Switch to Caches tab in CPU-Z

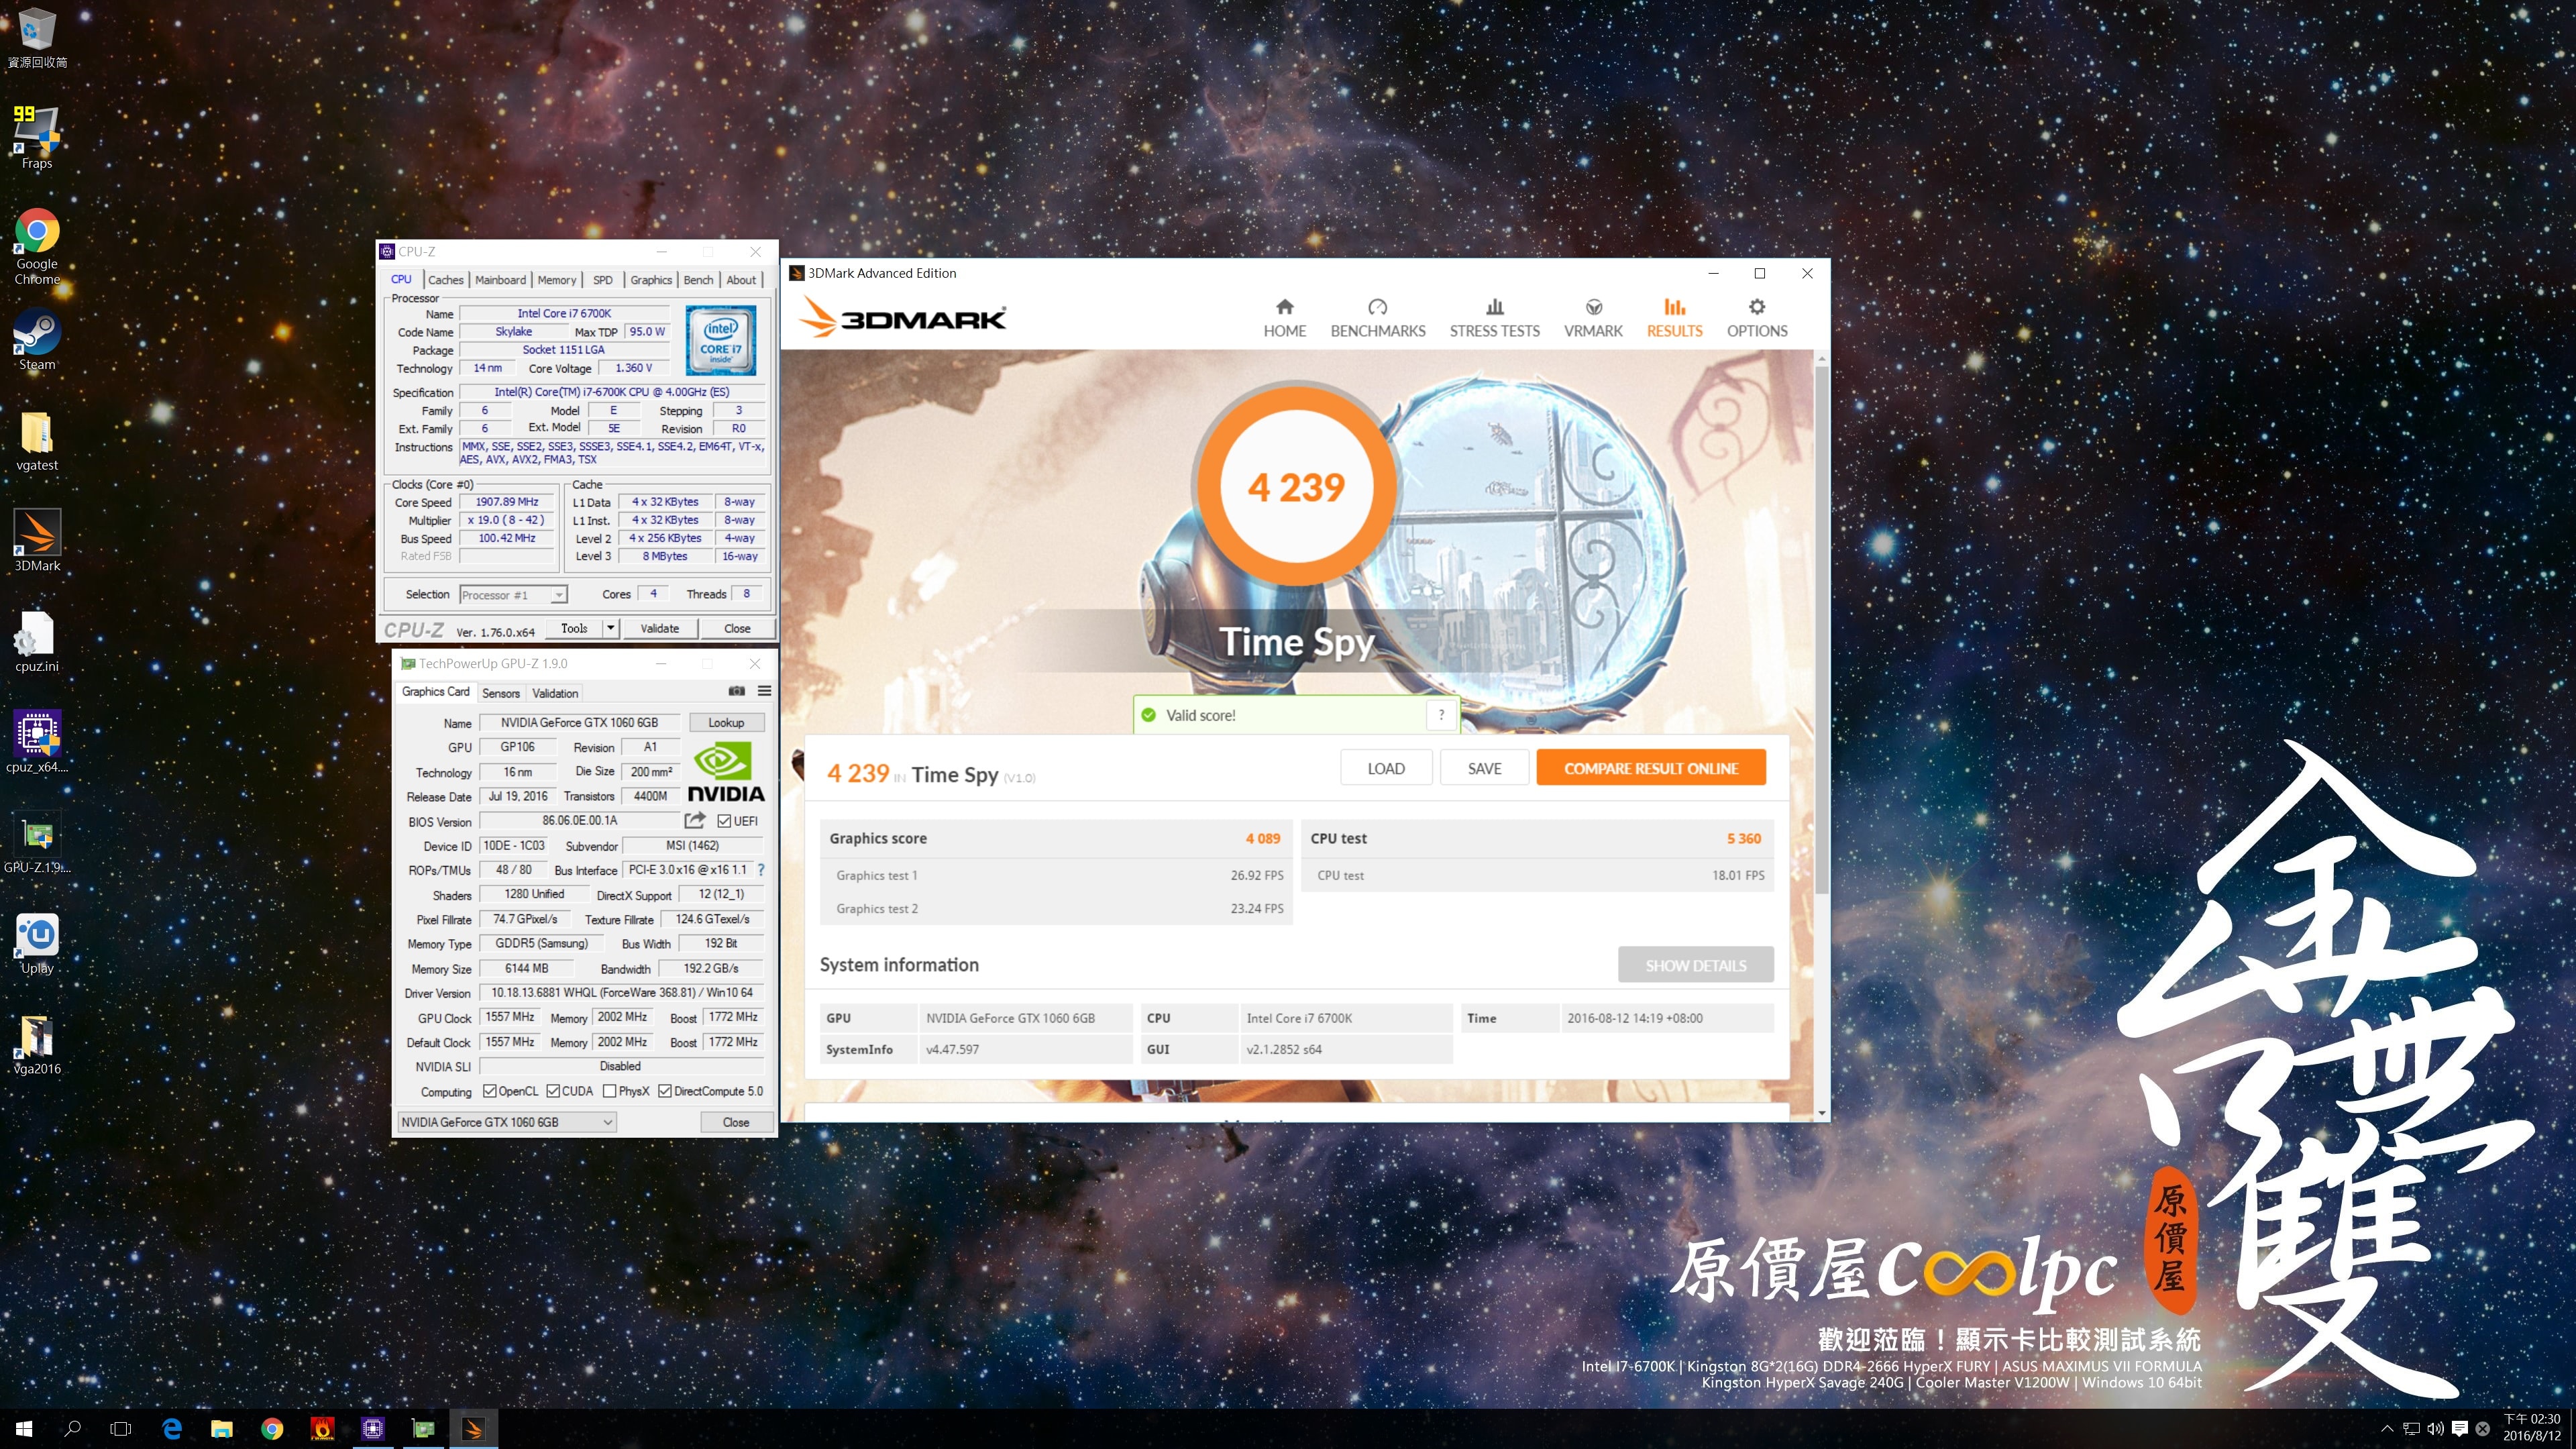pos(445,280)
